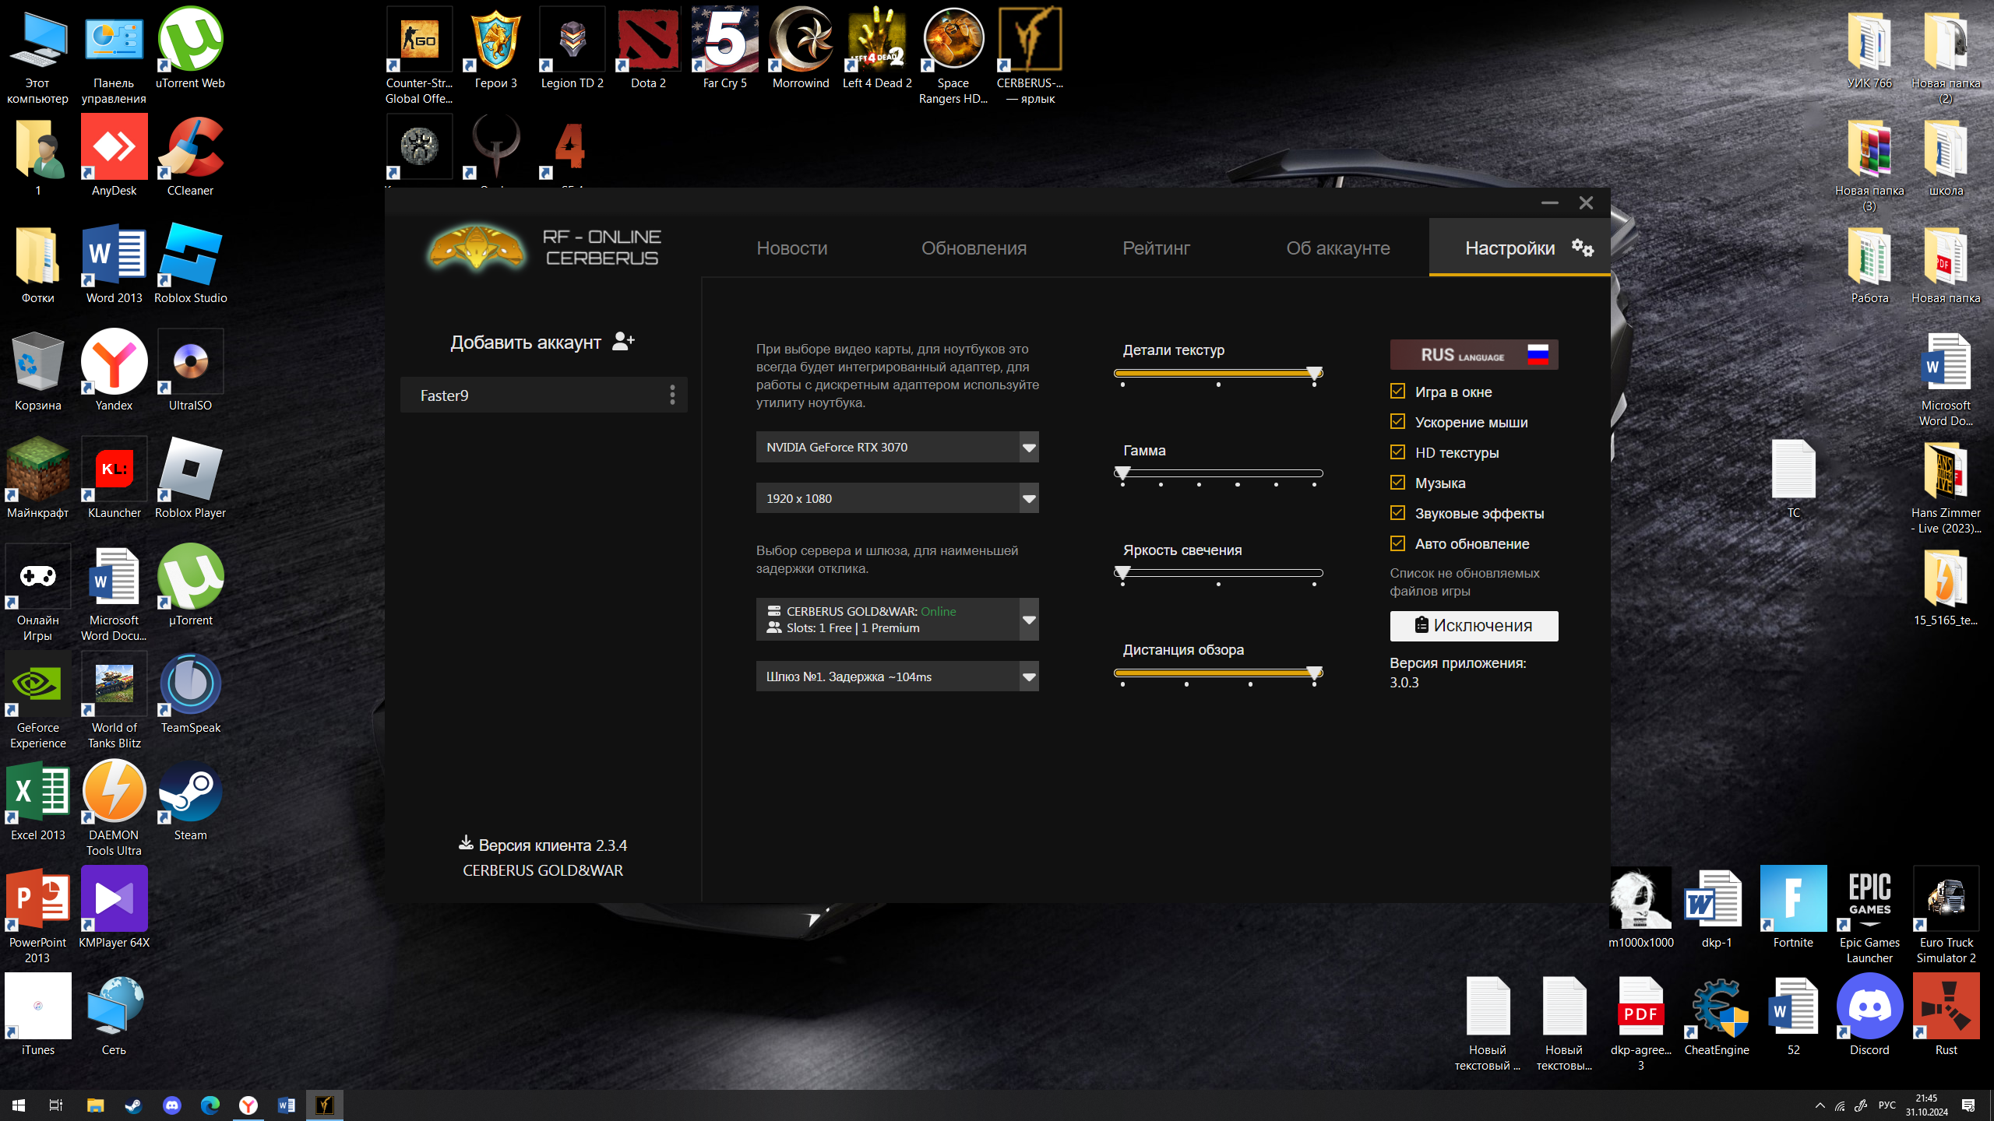The image size is (1994, 1121).
Task: Click the Добавить аккаунт button
Action: pos(543,342)
